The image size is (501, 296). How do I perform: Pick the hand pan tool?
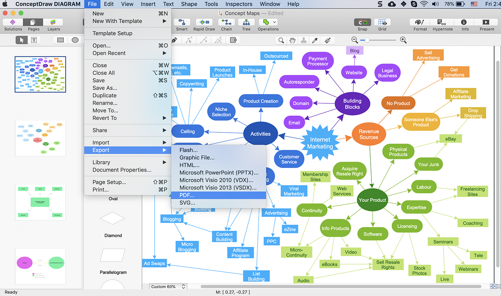pyautogui.click(x=292, y=40)
